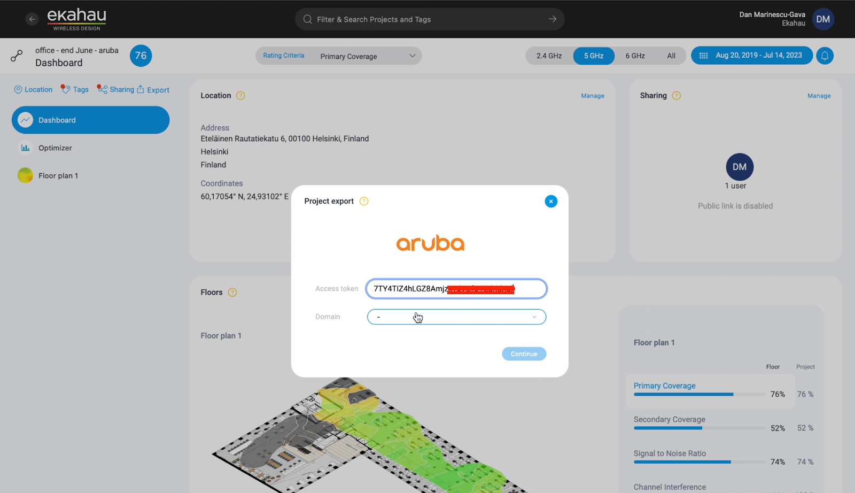855x493 pixels.
Task: Click the Floor plan 1 label under Floors
Action: pos(221,336)
